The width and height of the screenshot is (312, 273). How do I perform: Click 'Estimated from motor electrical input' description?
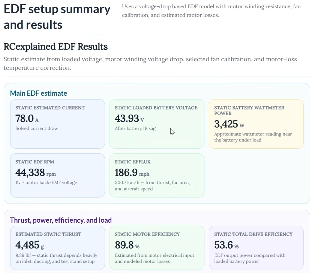(154, 258)
